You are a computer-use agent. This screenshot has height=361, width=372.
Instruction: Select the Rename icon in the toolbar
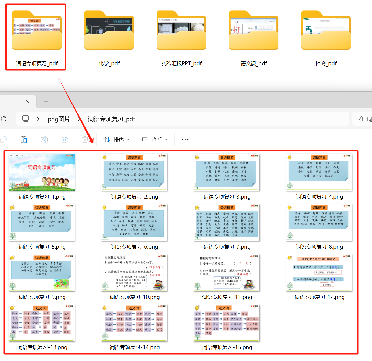pos(44,140)
